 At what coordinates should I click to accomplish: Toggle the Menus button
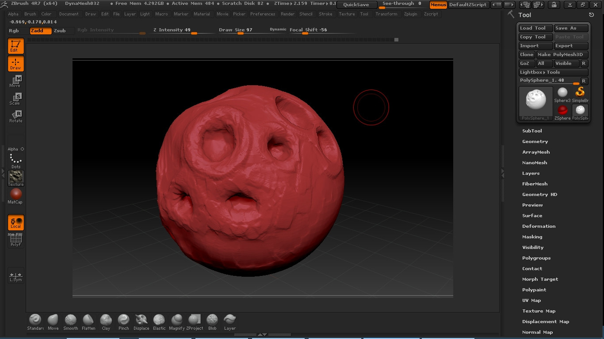point(438,5)
